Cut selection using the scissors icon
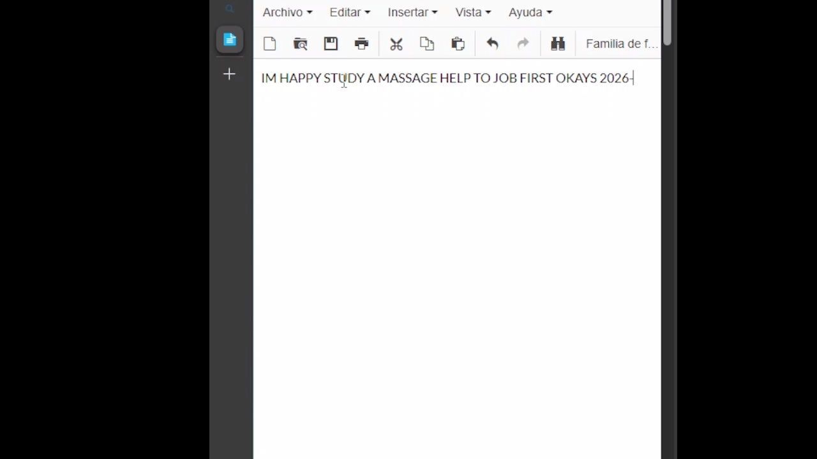 [396, 44]
